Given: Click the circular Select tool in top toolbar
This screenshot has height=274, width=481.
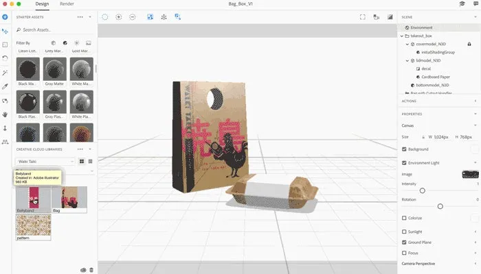Looking at the screenshot, I should pos(105,17).
